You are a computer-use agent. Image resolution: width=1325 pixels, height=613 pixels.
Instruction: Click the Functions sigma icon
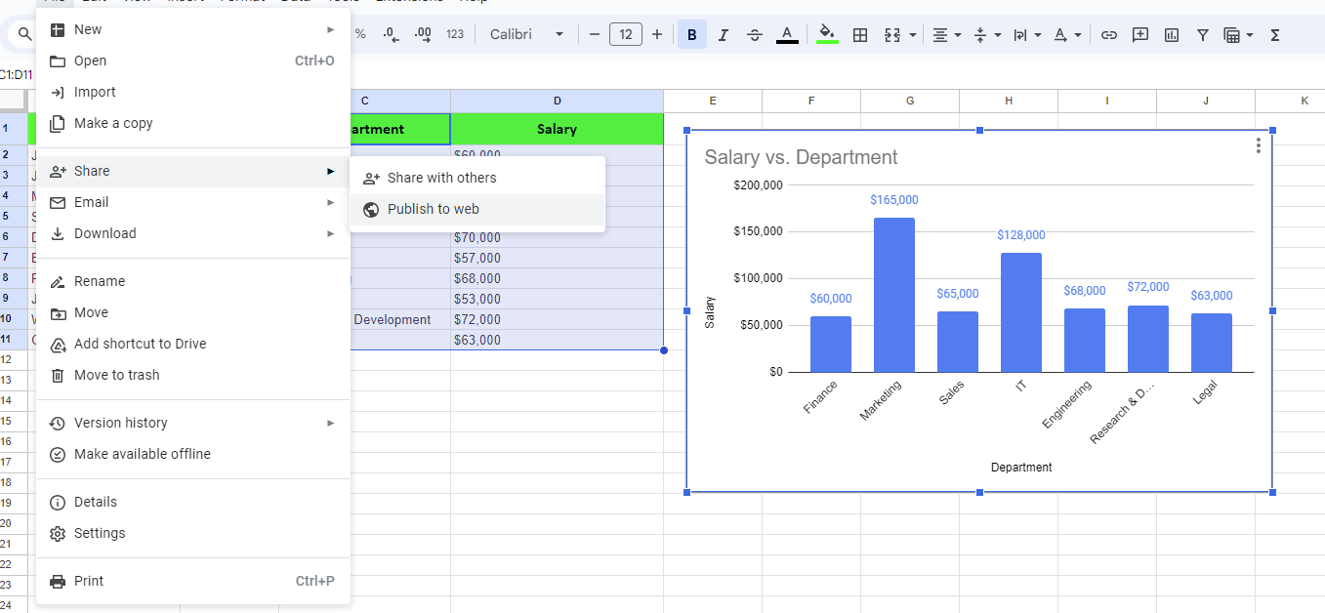1274,34
